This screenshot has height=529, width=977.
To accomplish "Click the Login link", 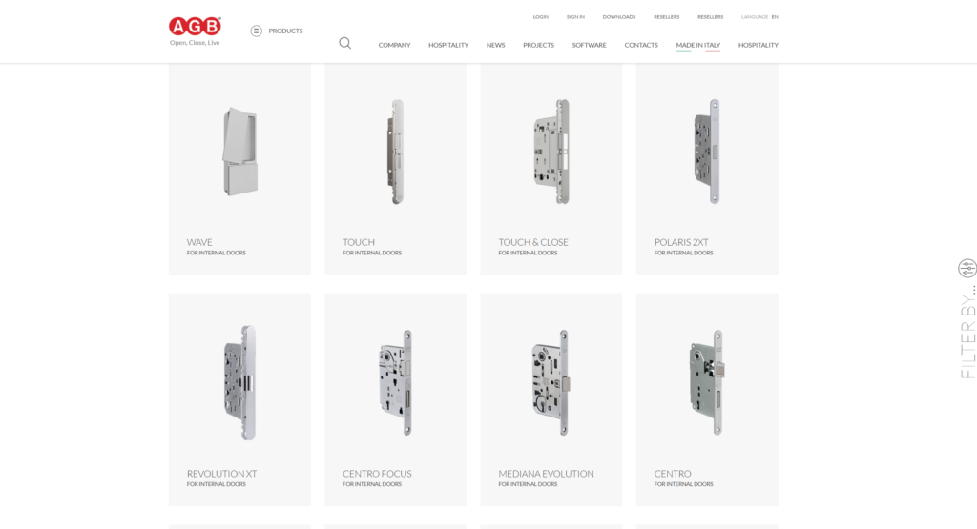I will pyautogui.click(x=540, y=17).
